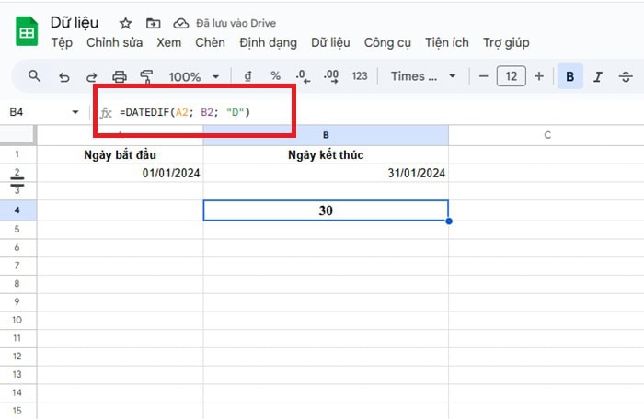This screenshot has width=644, height=419.
Task: Open the 100% zoom dropdown
Action: [194, 77]
